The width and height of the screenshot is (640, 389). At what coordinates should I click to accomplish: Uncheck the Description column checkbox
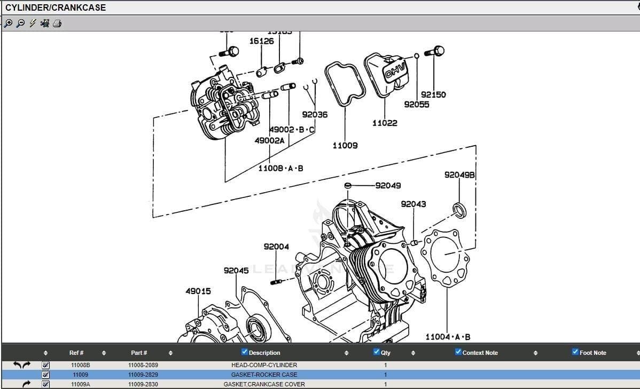tap(245, 352)
